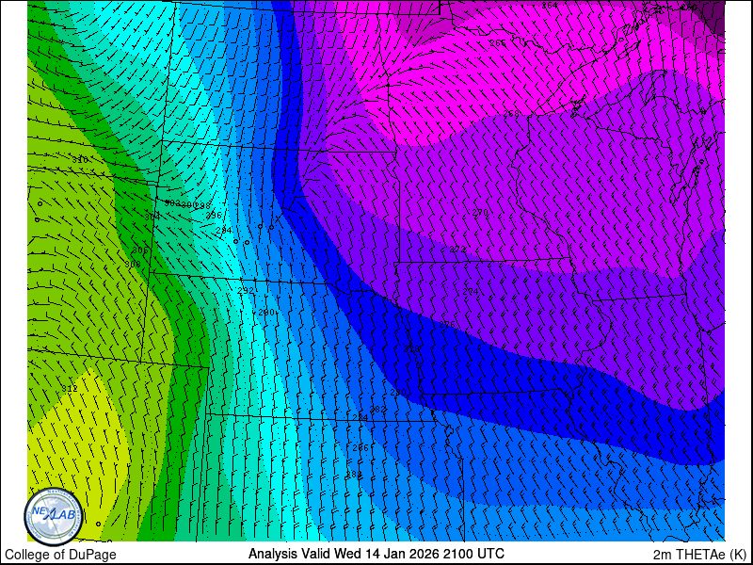This screenshot has width=753, height=565.
Task: Select the 276 contour label
Action: point(447,325)
